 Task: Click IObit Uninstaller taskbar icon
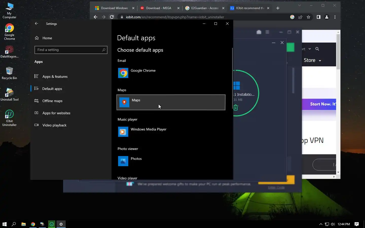[x=51, y=224]
